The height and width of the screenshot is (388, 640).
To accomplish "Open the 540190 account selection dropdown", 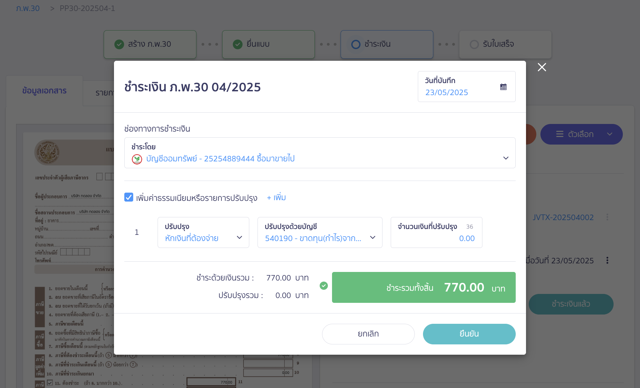I will pyautogui.click(x=373, y=237).
